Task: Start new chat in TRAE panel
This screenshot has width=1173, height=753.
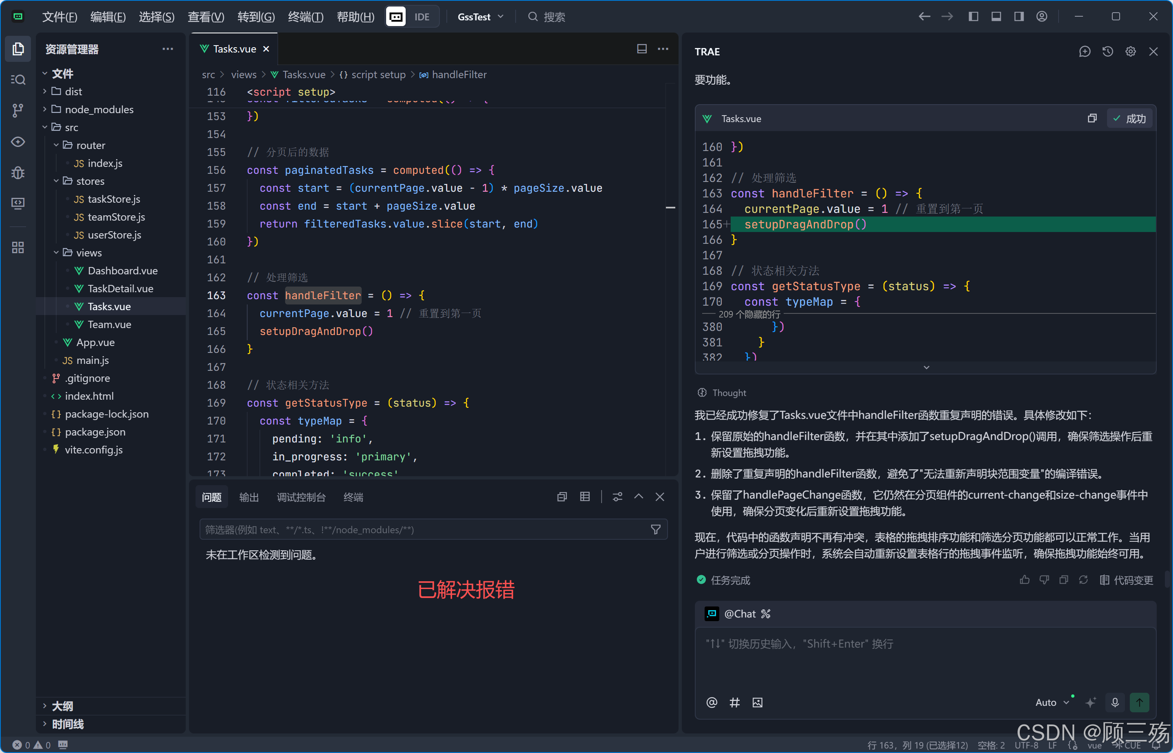Action: point(1085,51)
